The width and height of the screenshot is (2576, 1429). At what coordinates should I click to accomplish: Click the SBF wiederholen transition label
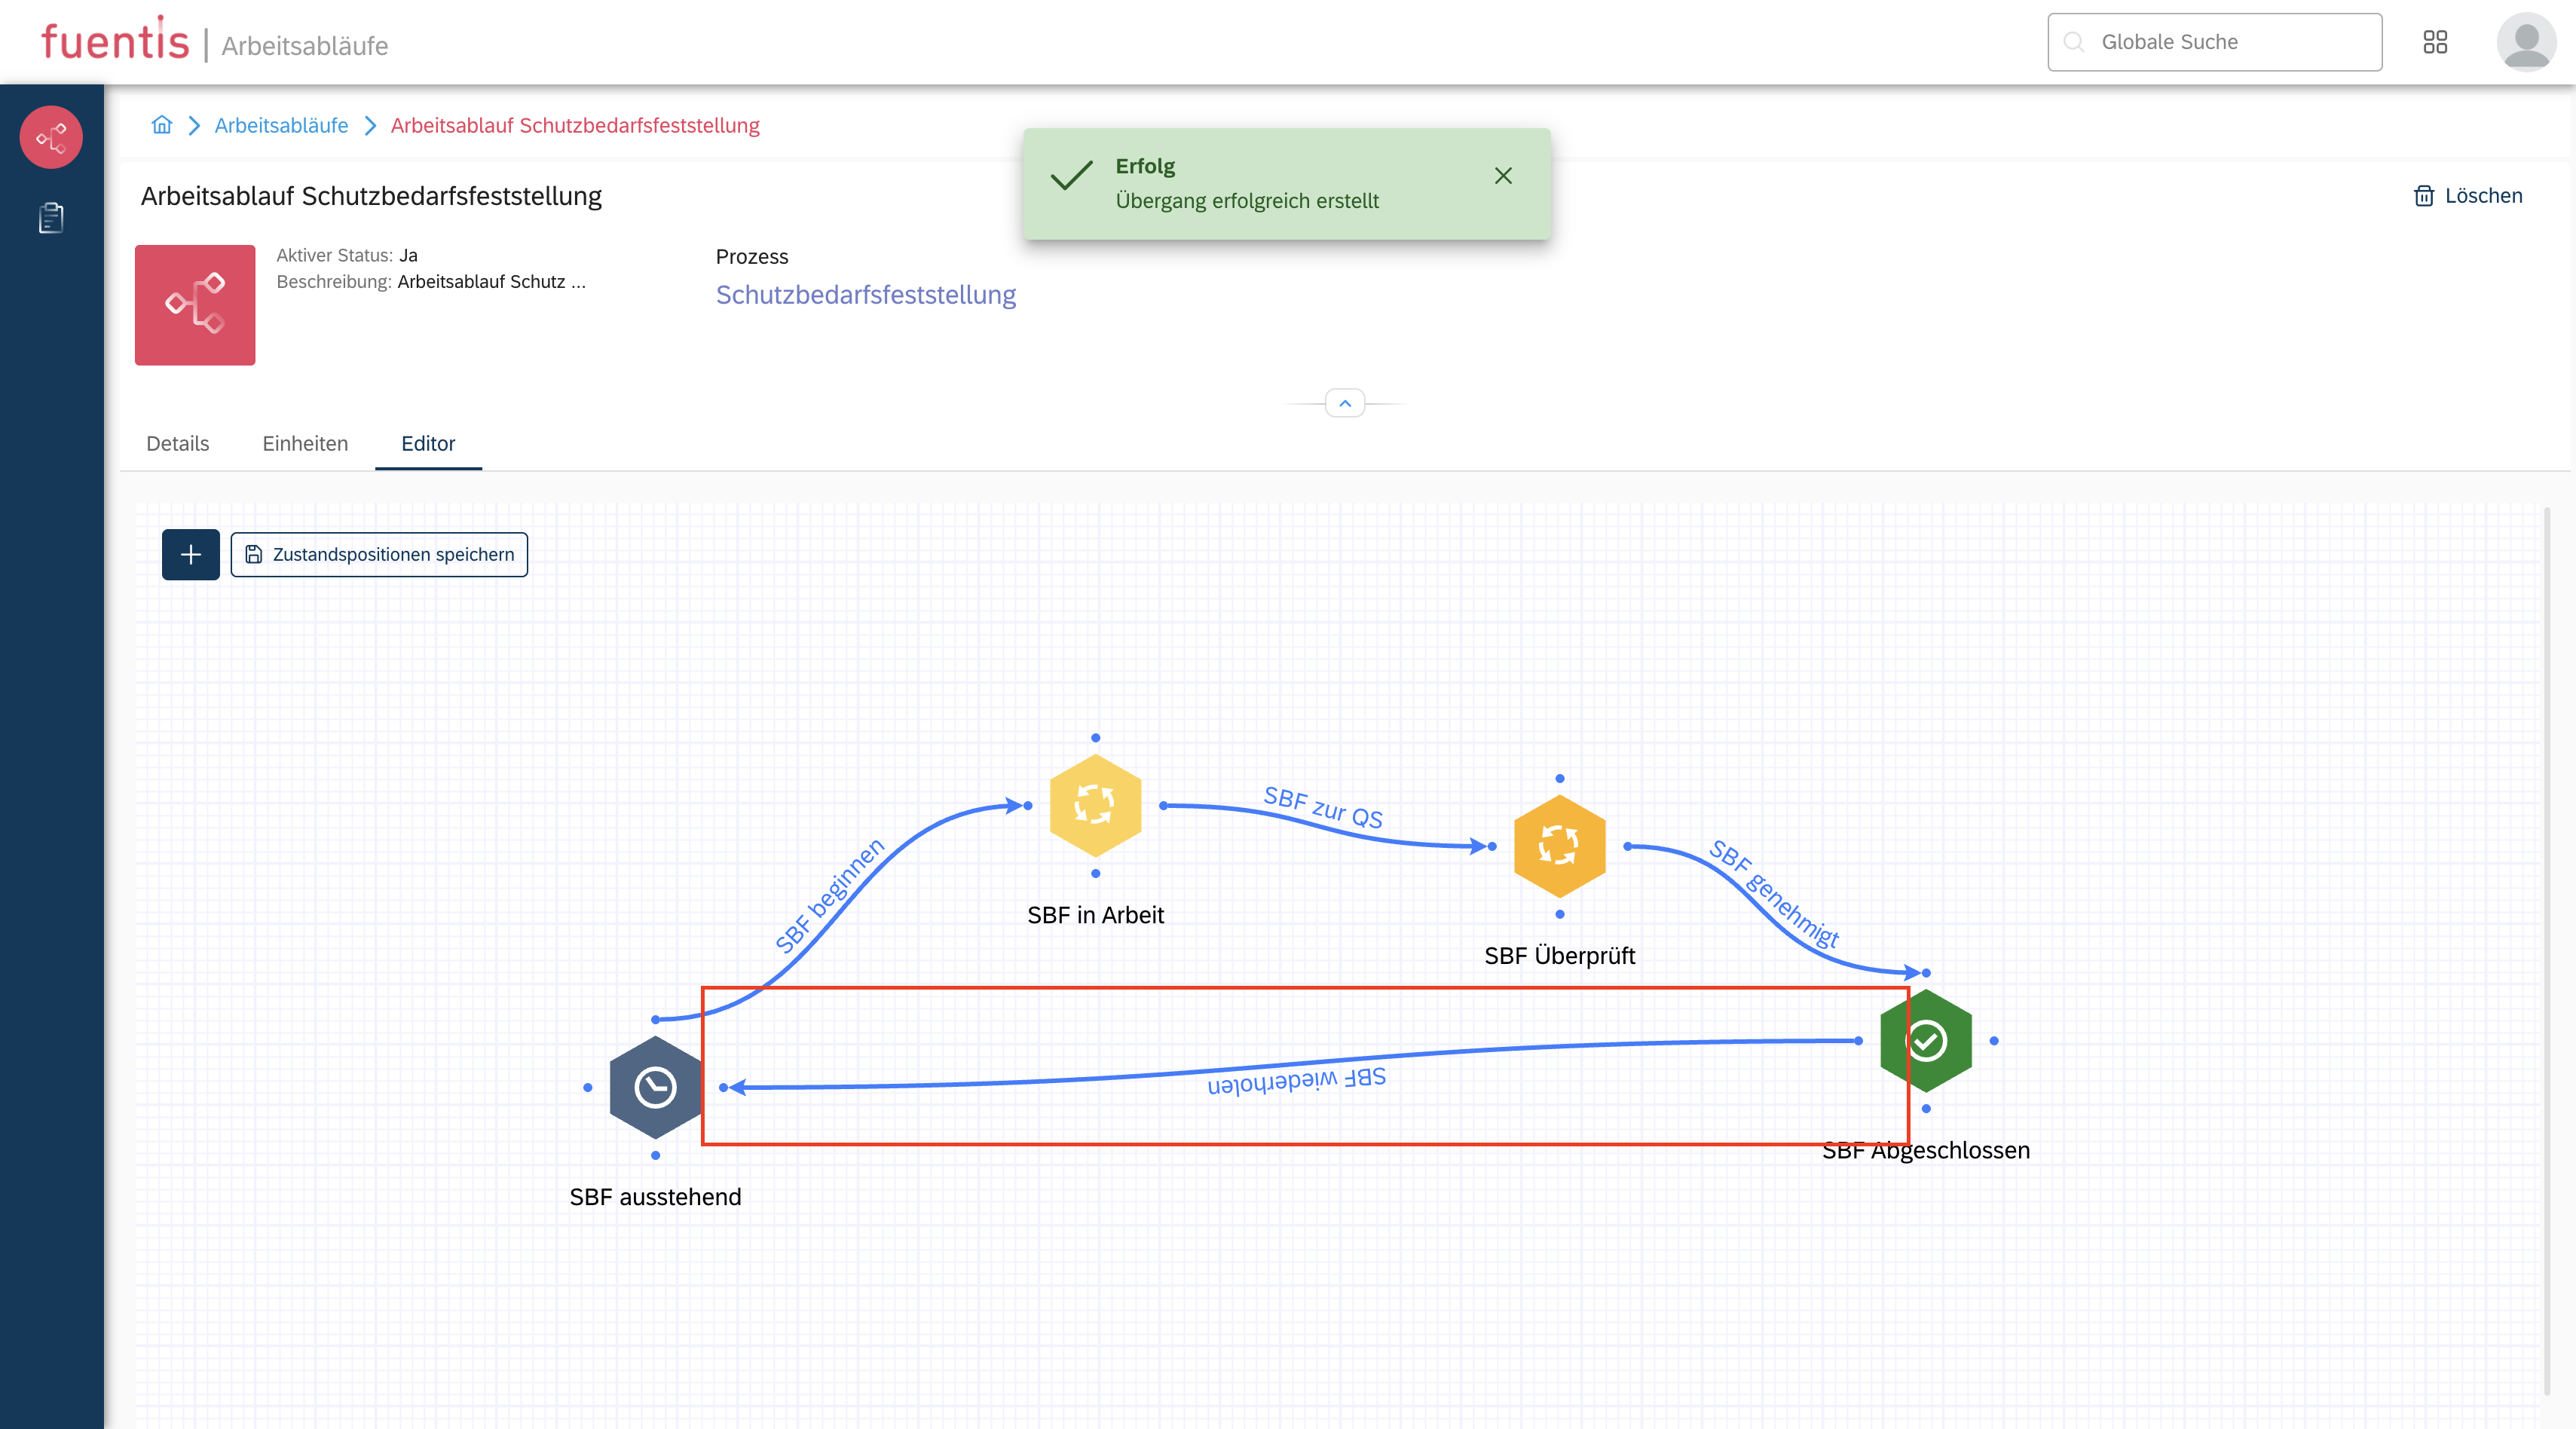(x=1296, y=1080)
